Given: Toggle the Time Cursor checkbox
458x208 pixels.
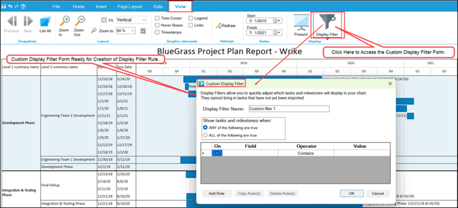Looking at the screenshot, I should (157, 18).
